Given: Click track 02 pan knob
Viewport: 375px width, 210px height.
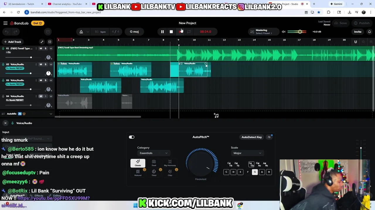Looking at the screenshot, I should point(48,73).
